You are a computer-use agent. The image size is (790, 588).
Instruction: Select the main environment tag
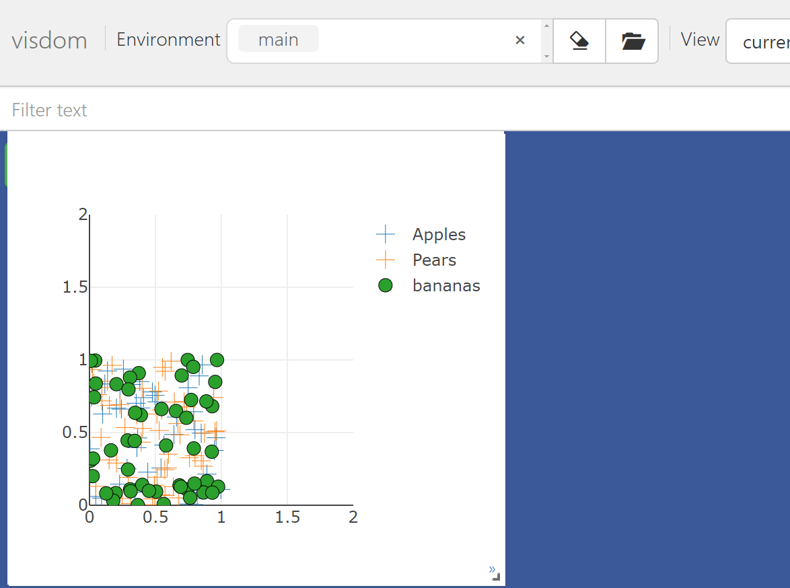tap(278, 39)
